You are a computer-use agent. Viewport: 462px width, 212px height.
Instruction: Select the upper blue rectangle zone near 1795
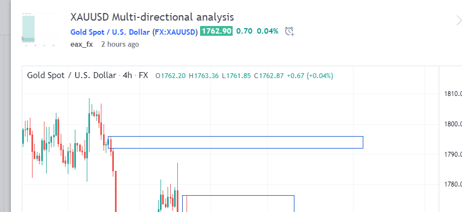[x=235, y=142]
